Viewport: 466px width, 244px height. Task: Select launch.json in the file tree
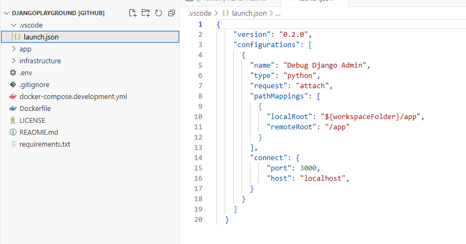click(41, 37)
